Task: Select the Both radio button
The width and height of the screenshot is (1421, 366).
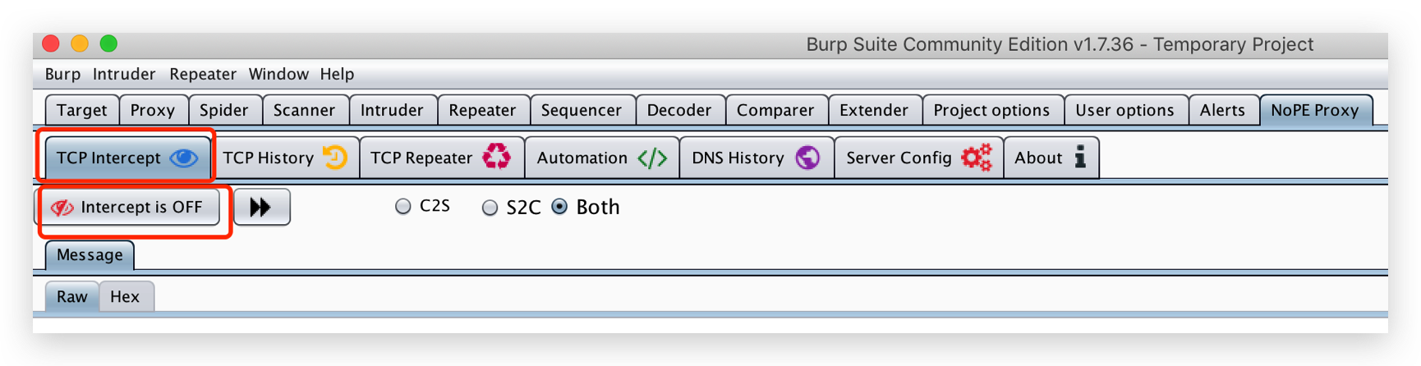Action: 560,207
